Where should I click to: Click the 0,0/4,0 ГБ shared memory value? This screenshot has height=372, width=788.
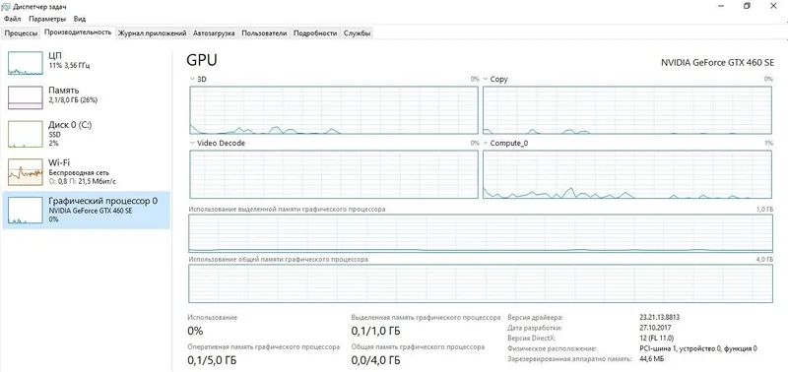[x=376, y=360]
